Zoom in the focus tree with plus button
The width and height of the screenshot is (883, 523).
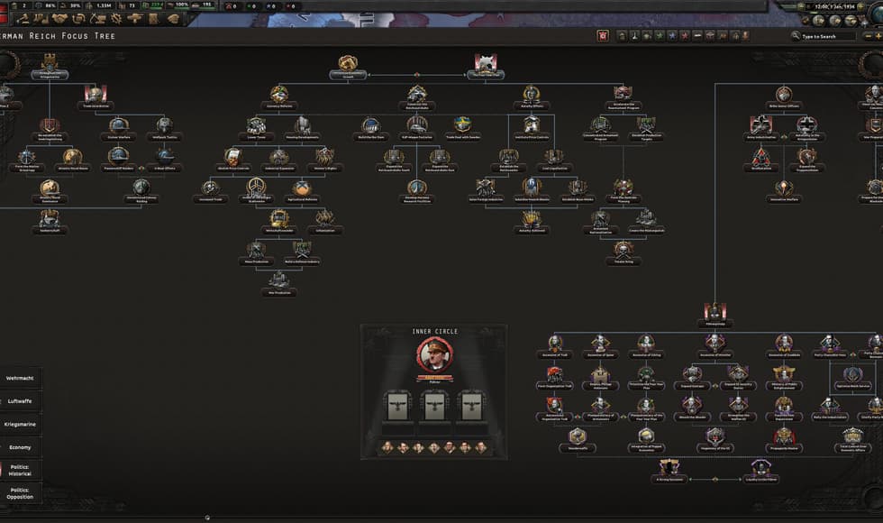coord(878,36)
